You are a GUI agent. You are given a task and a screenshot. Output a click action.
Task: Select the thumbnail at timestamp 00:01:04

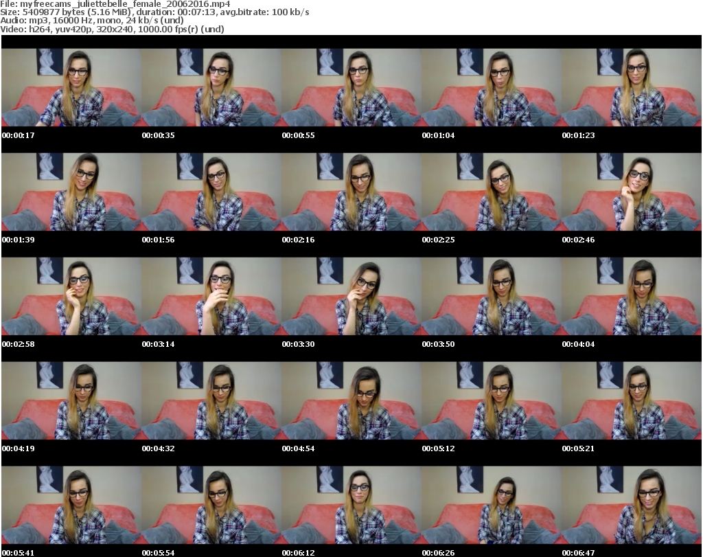tap(492, 87)
